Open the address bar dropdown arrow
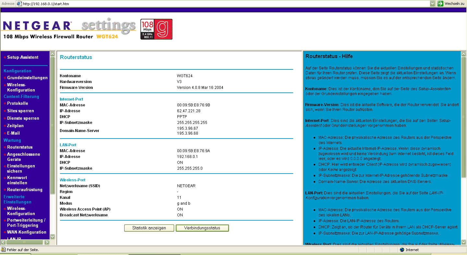Viewport: 467px width, 255px height. [432, 4]
